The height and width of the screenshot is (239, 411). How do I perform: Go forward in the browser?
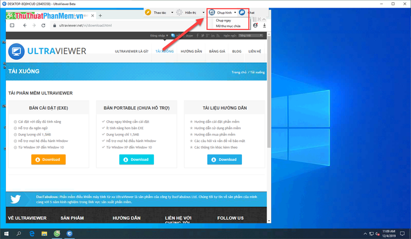(34, 25)
